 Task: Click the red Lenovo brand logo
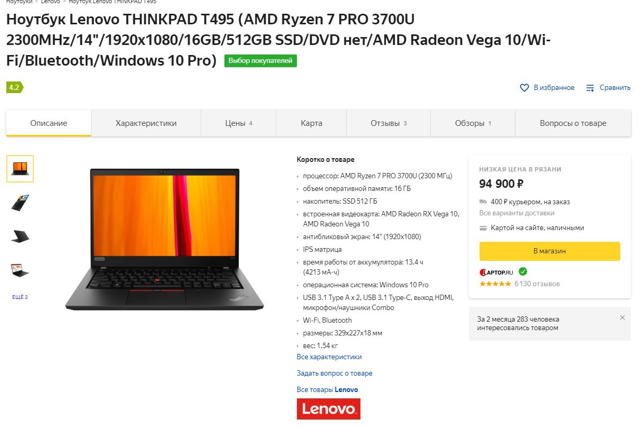click(x=329, y=409)
